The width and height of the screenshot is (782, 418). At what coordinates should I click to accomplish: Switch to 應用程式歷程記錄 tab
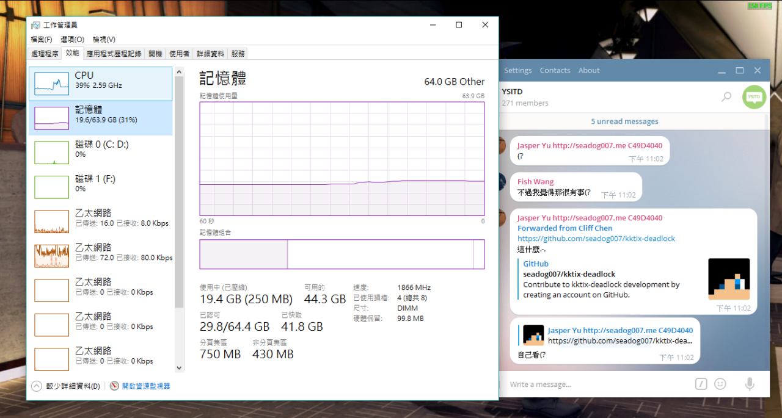(114, 54)
